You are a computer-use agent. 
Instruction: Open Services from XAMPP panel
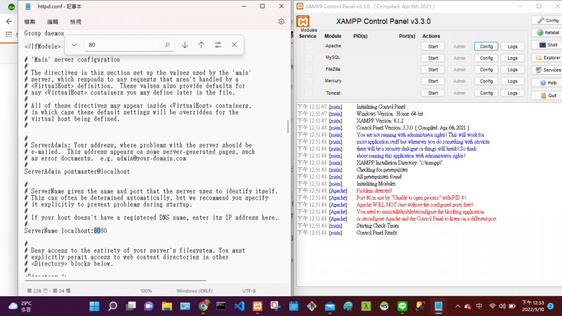(x=547, y=70)
